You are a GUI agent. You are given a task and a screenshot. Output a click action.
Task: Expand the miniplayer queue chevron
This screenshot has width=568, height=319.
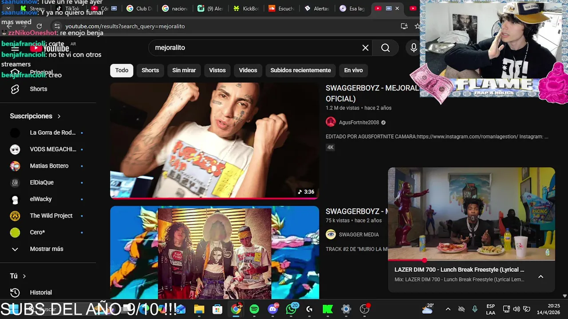540,276
